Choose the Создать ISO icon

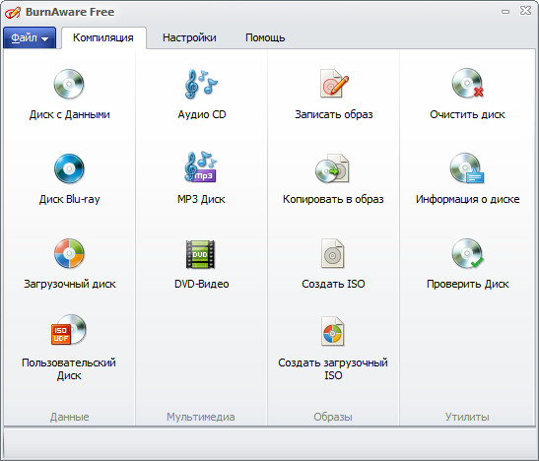pos(333,253)
